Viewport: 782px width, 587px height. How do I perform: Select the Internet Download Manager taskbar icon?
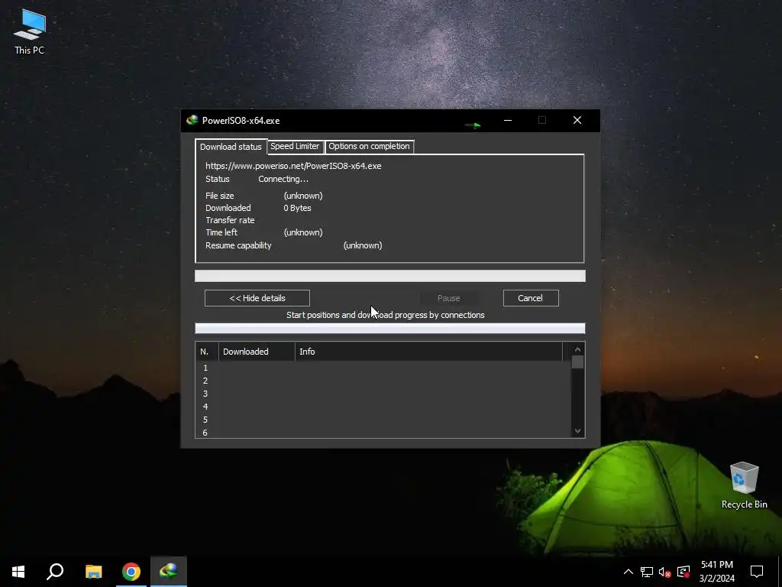click(x=169, y=572)
